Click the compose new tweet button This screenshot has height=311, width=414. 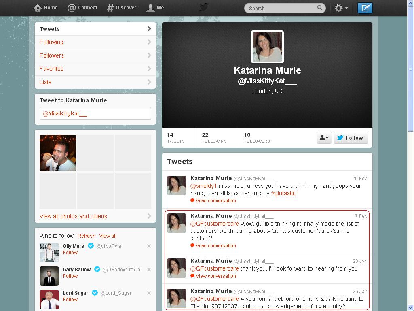pyautogui.click(x=365, y=8)
